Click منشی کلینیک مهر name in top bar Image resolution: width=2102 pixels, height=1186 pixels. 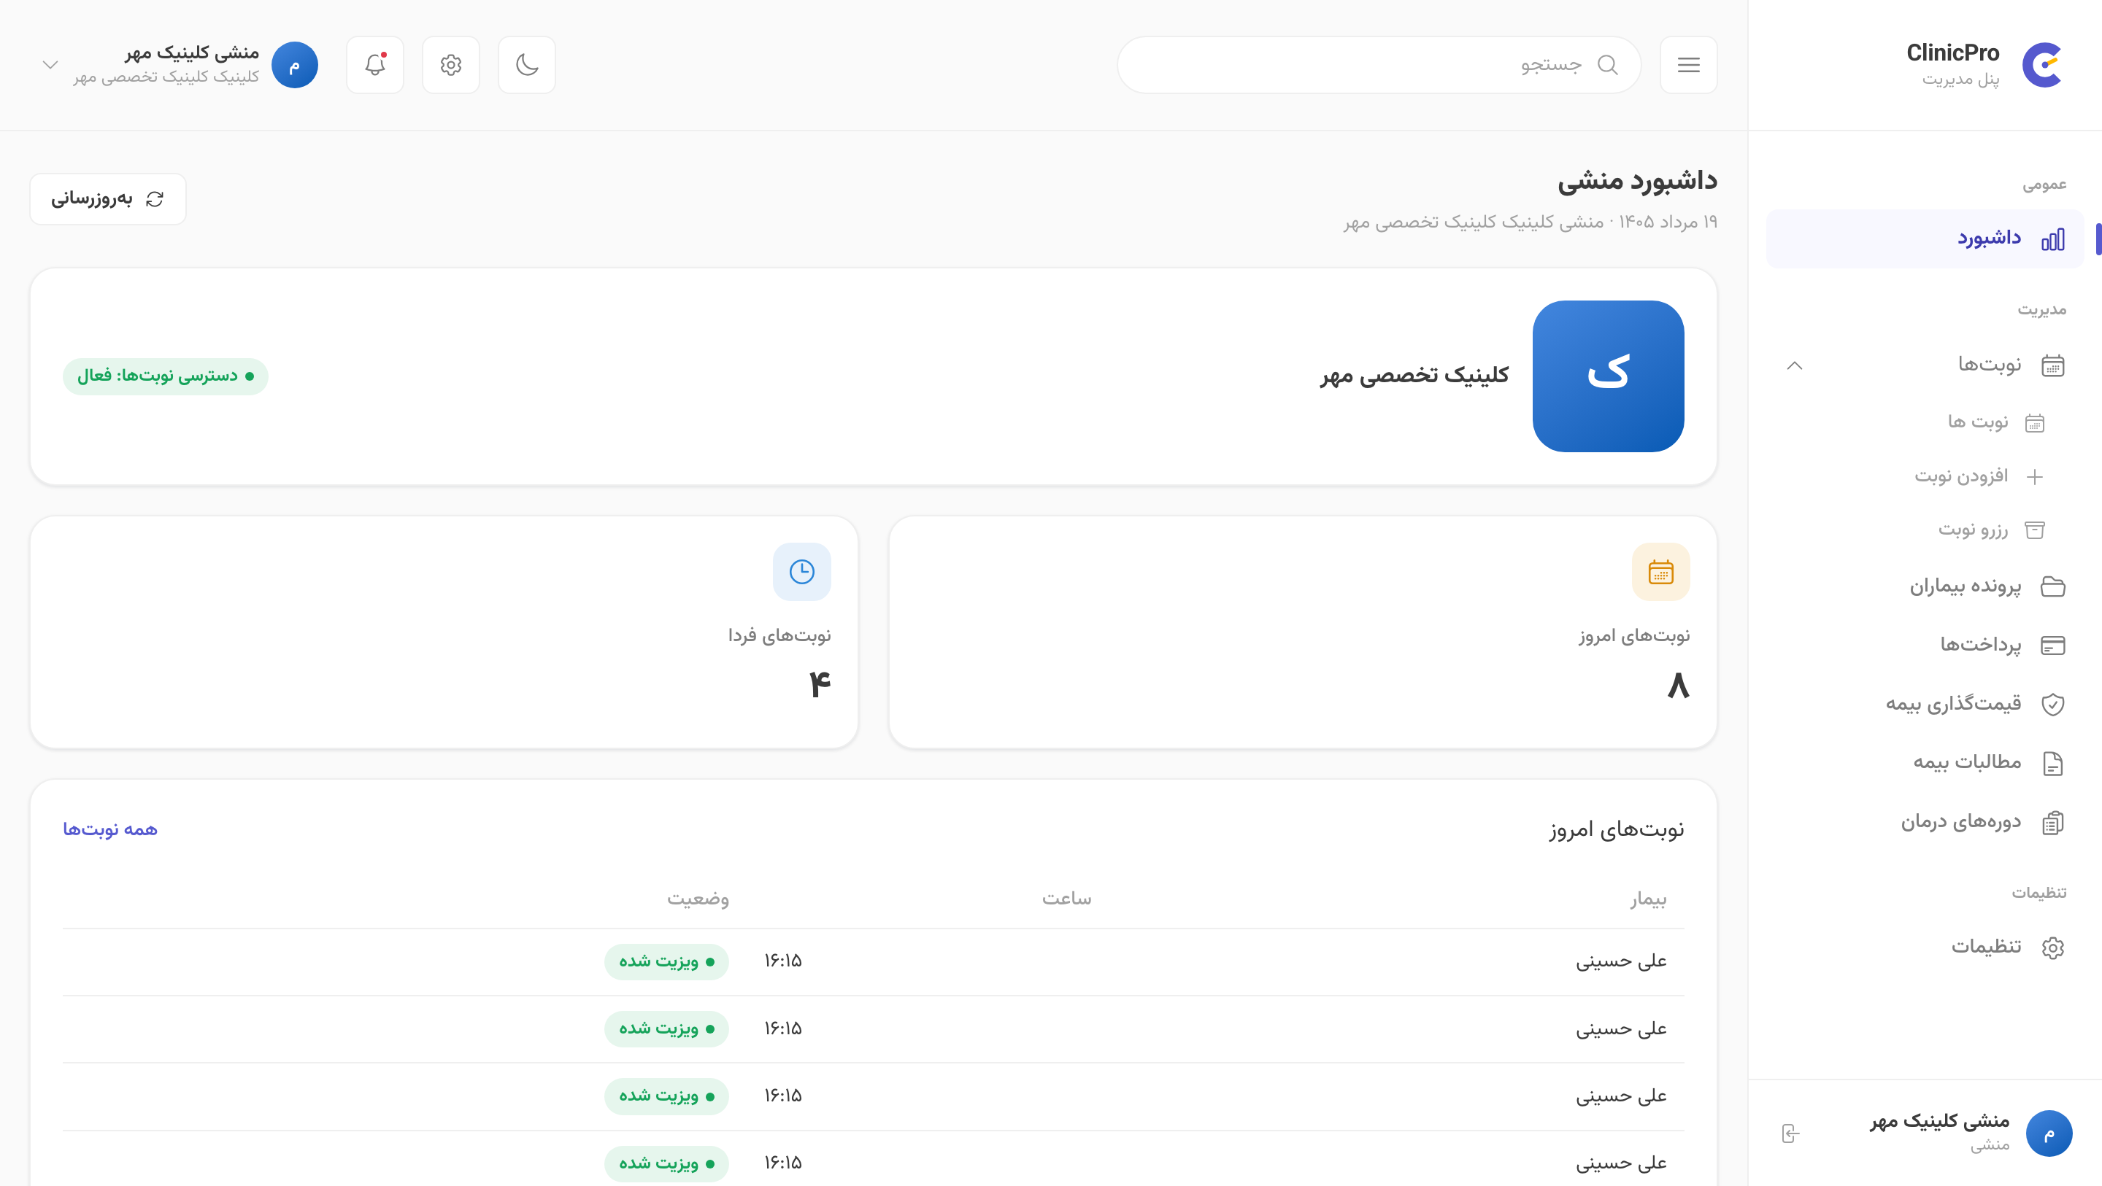click(x=192, y=53)
